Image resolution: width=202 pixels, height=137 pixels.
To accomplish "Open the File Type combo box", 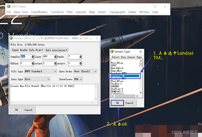I will point(40,71).
